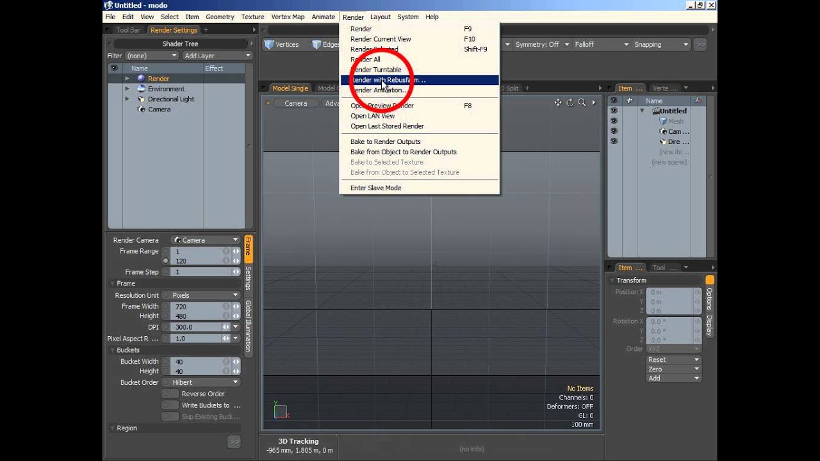Click the Camera viewport button
This screenshot has width=820, height=461.
[x=295, y=103]
